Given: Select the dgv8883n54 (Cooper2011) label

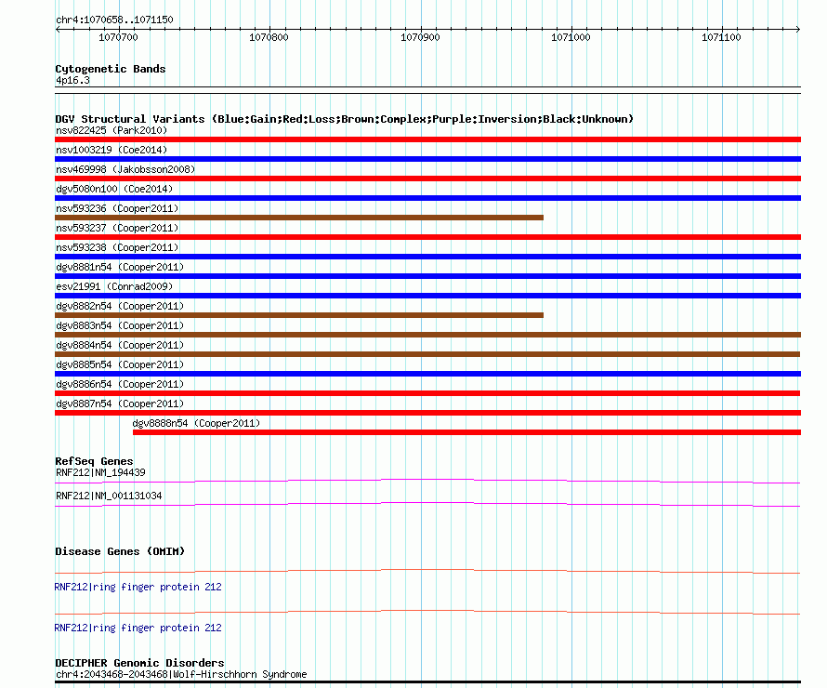Looking at the screenshot, I should [x=120, y=325].
